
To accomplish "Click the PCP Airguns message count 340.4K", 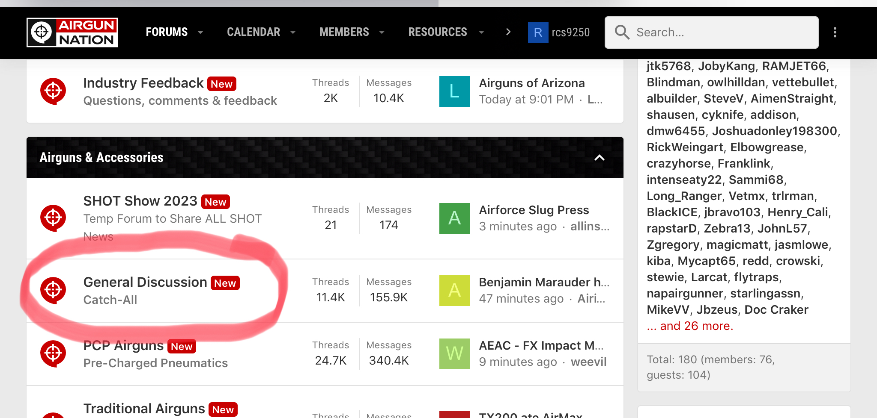I will coord(389,360).
